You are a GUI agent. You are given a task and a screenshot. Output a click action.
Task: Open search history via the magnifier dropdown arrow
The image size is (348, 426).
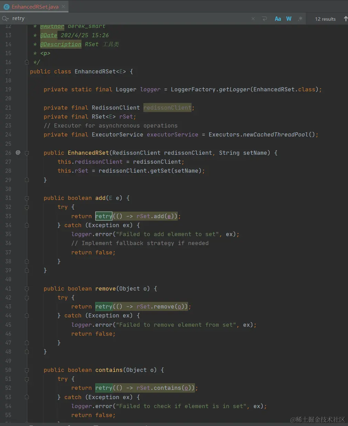point(9,18)
